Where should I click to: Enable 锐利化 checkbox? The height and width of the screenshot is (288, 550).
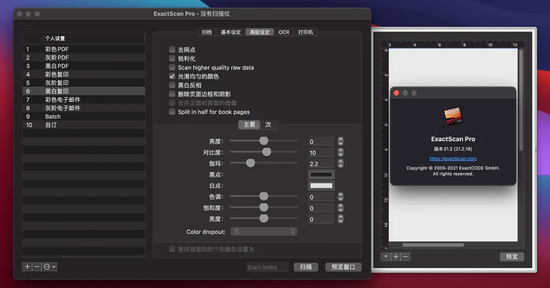172,59
